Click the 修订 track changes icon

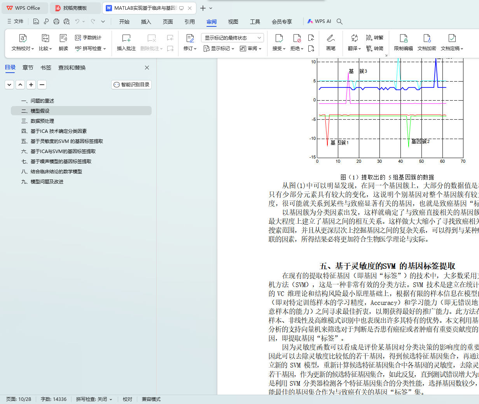(190, 38)
